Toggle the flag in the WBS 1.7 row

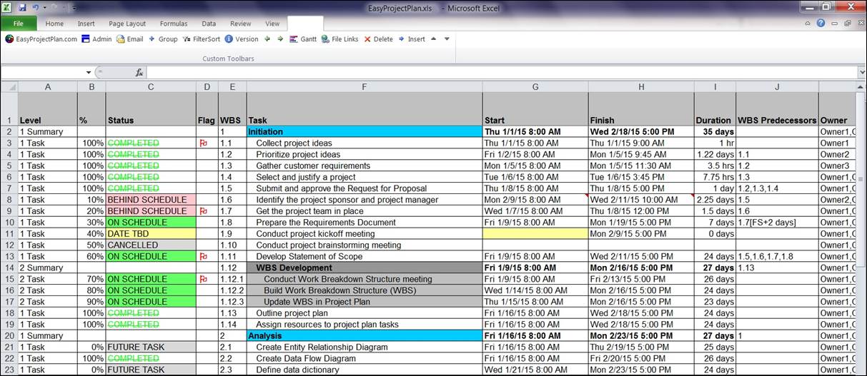coord(204,211)
